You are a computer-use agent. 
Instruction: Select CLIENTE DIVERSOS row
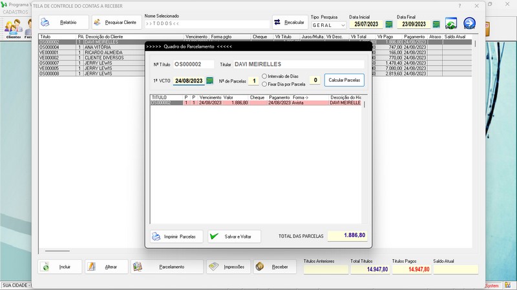(92, 58)
